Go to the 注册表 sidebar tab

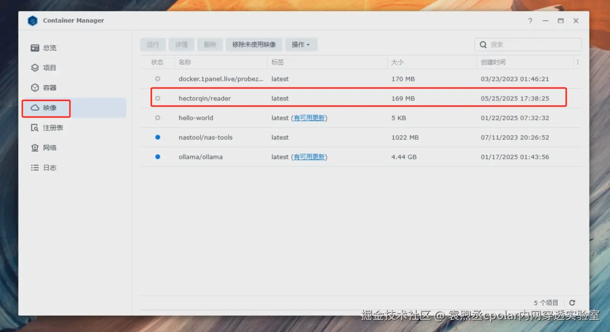(x=75, y=128)
